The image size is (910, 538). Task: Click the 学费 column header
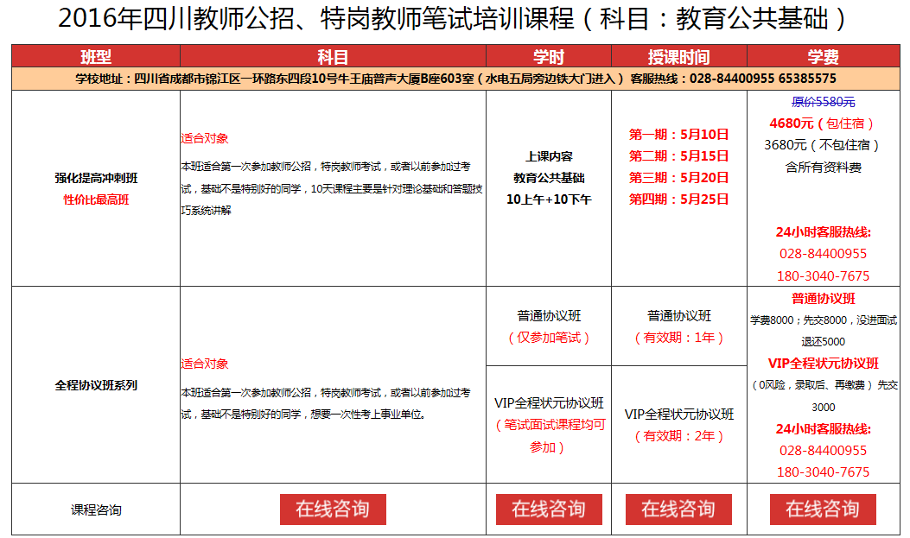[x=823, y=57]
